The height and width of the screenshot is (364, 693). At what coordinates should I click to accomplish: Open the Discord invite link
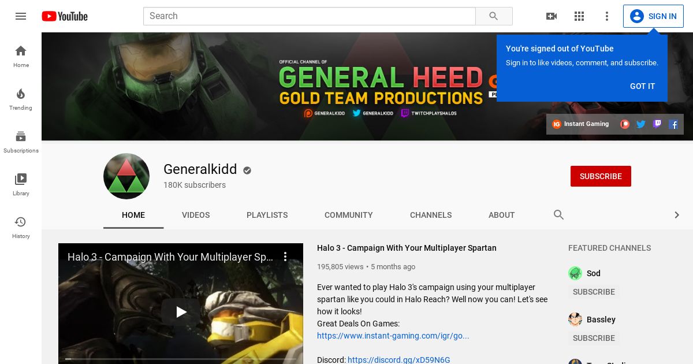(x=398, y=360)
